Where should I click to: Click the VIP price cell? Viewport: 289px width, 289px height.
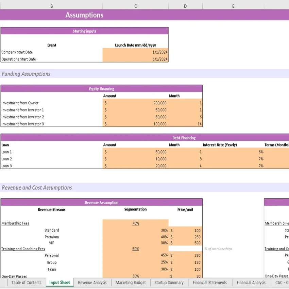[x=185, y=243]
